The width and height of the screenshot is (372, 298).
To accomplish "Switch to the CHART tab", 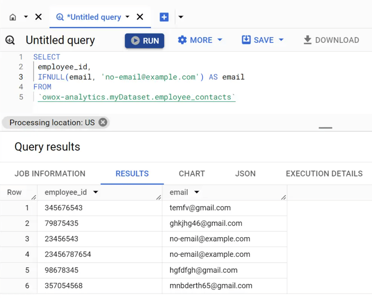I will pos(192,173).
